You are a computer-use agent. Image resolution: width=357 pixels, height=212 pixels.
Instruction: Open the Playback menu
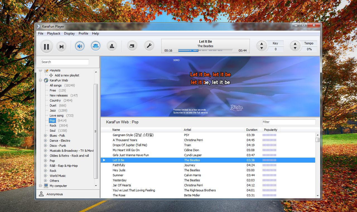click(54, 33)
